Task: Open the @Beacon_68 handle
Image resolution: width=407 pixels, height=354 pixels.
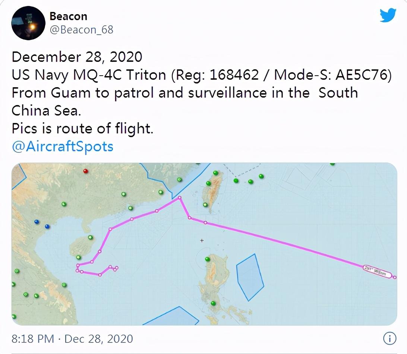Action: pos(81,30)
